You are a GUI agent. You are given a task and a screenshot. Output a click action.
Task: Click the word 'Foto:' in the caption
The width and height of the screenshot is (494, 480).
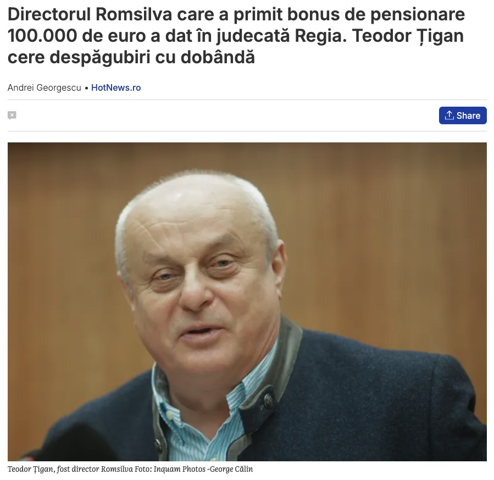click(143, 469)
